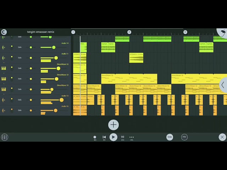The image size is (227, 170).
Task: Click the Audio 14 track waveform icon
Action: [x=4, y=47]
